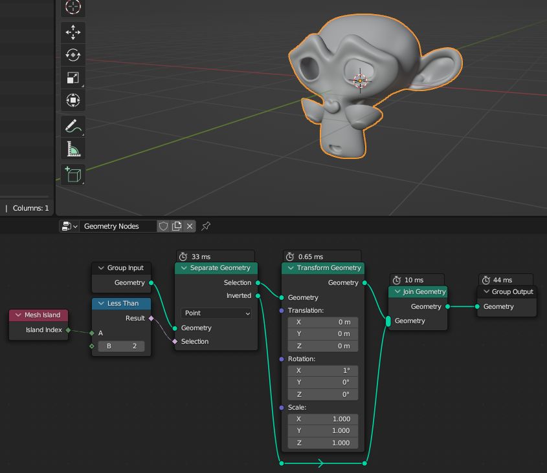Collapse the Transform Geometry node

[x=291, y=268]
